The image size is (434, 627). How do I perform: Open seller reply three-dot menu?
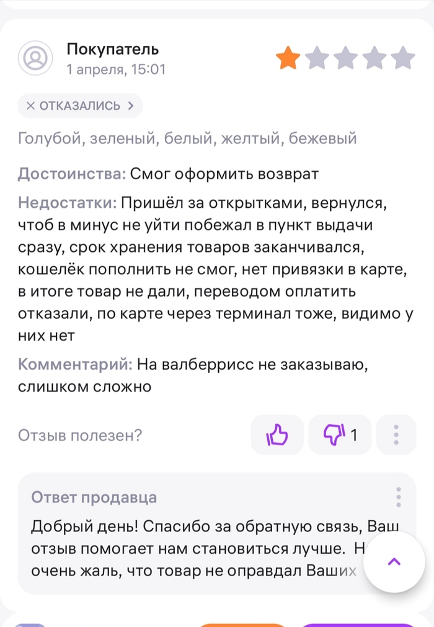pyautogui.click(x=398, y=497)
